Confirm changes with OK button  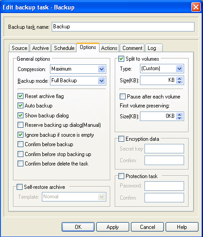pos(78,227)
